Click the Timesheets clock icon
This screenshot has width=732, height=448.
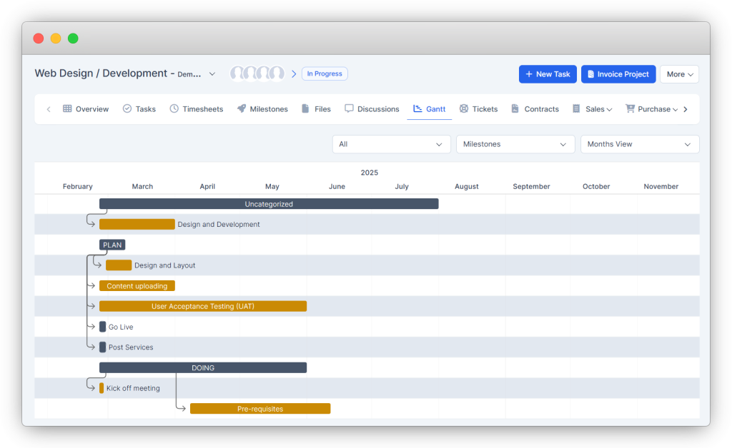(172, 108)
